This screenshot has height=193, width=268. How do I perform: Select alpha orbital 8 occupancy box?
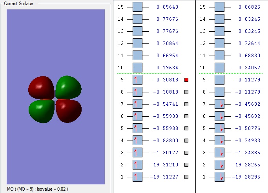click(137, 92)
